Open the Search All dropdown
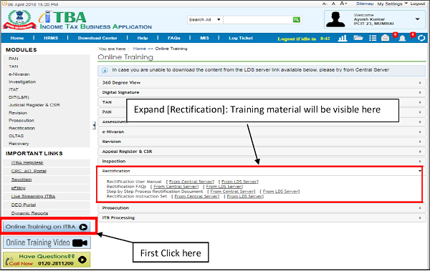The width and height of the screenshot is (430, 271). (204, 20)
